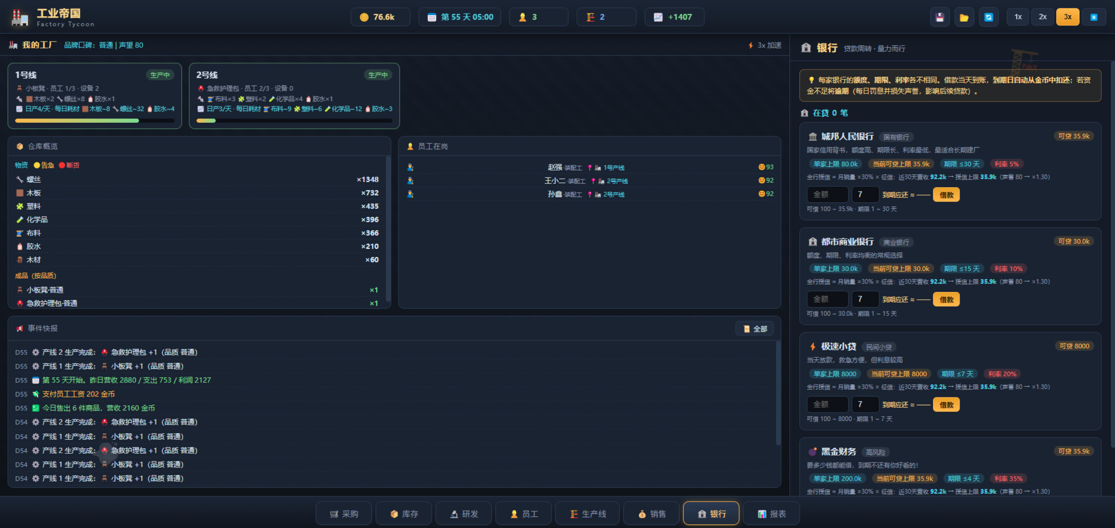The height and width of the screenshot is (528, 1115).
Task: Show all events with 全部 button
Action: point(754,329)
